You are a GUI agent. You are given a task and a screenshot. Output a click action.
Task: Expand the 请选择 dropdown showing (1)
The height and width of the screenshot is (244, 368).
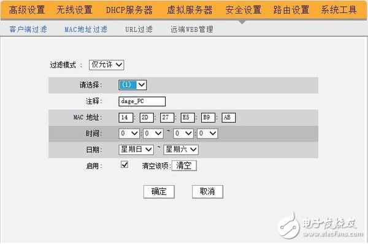(x=132, y=85)
